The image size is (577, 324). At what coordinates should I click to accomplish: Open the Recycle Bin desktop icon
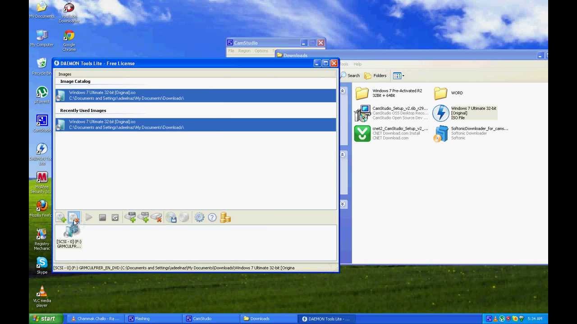[x=42, y=67]
